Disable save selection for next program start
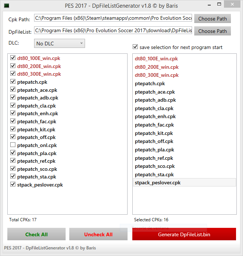The image size is (243, 256). click(135, 47)
